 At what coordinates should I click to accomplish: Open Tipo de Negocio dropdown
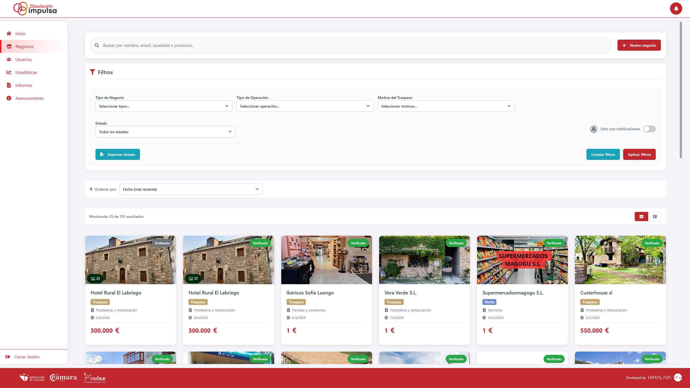pos(164,106)
